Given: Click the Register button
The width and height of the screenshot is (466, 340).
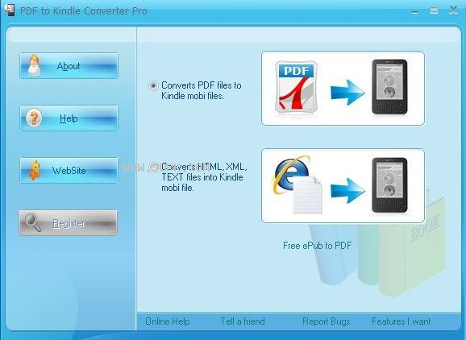Looking at the screenshot, I should point(68,223).
